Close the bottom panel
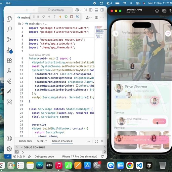The width and height of the screenshot is (172, 172). [102, 141]
